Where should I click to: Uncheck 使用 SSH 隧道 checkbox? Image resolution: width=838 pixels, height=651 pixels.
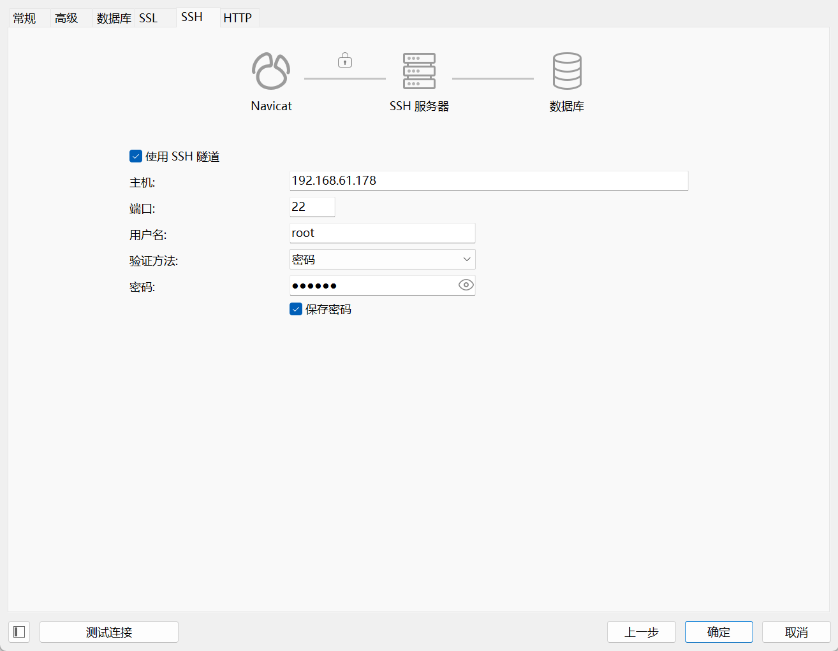(x=136, y=156)
